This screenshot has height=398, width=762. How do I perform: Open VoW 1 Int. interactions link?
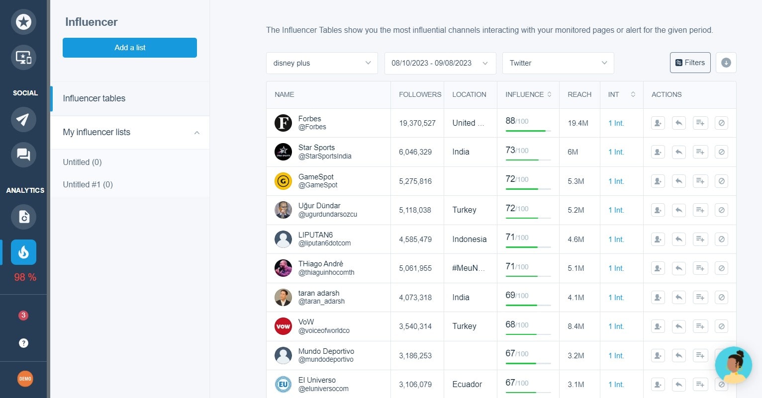(x=616, y=326)
